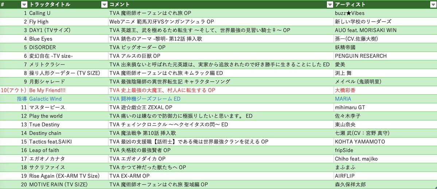Click the blue 'MARiA' artist cell

click(x=385, y=99)
